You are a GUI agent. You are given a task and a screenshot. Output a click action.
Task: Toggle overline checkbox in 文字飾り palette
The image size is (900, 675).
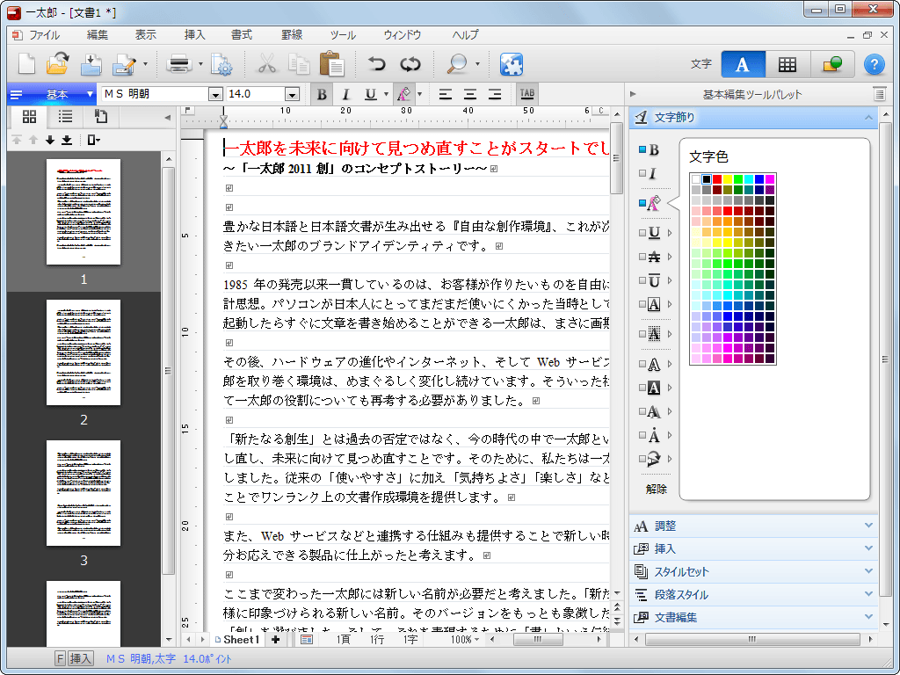click(642, 280)
